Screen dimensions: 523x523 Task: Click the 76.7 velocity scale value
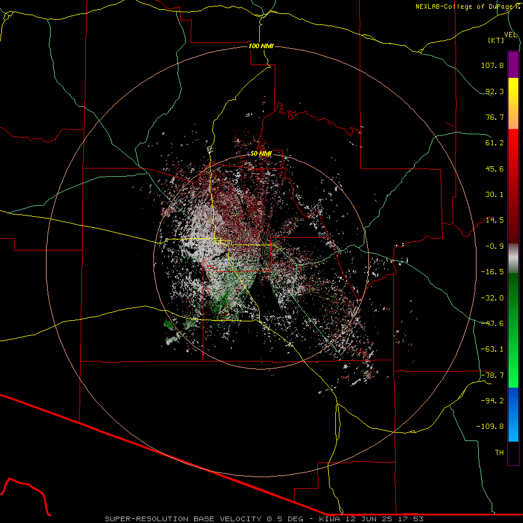coord(495,117)
